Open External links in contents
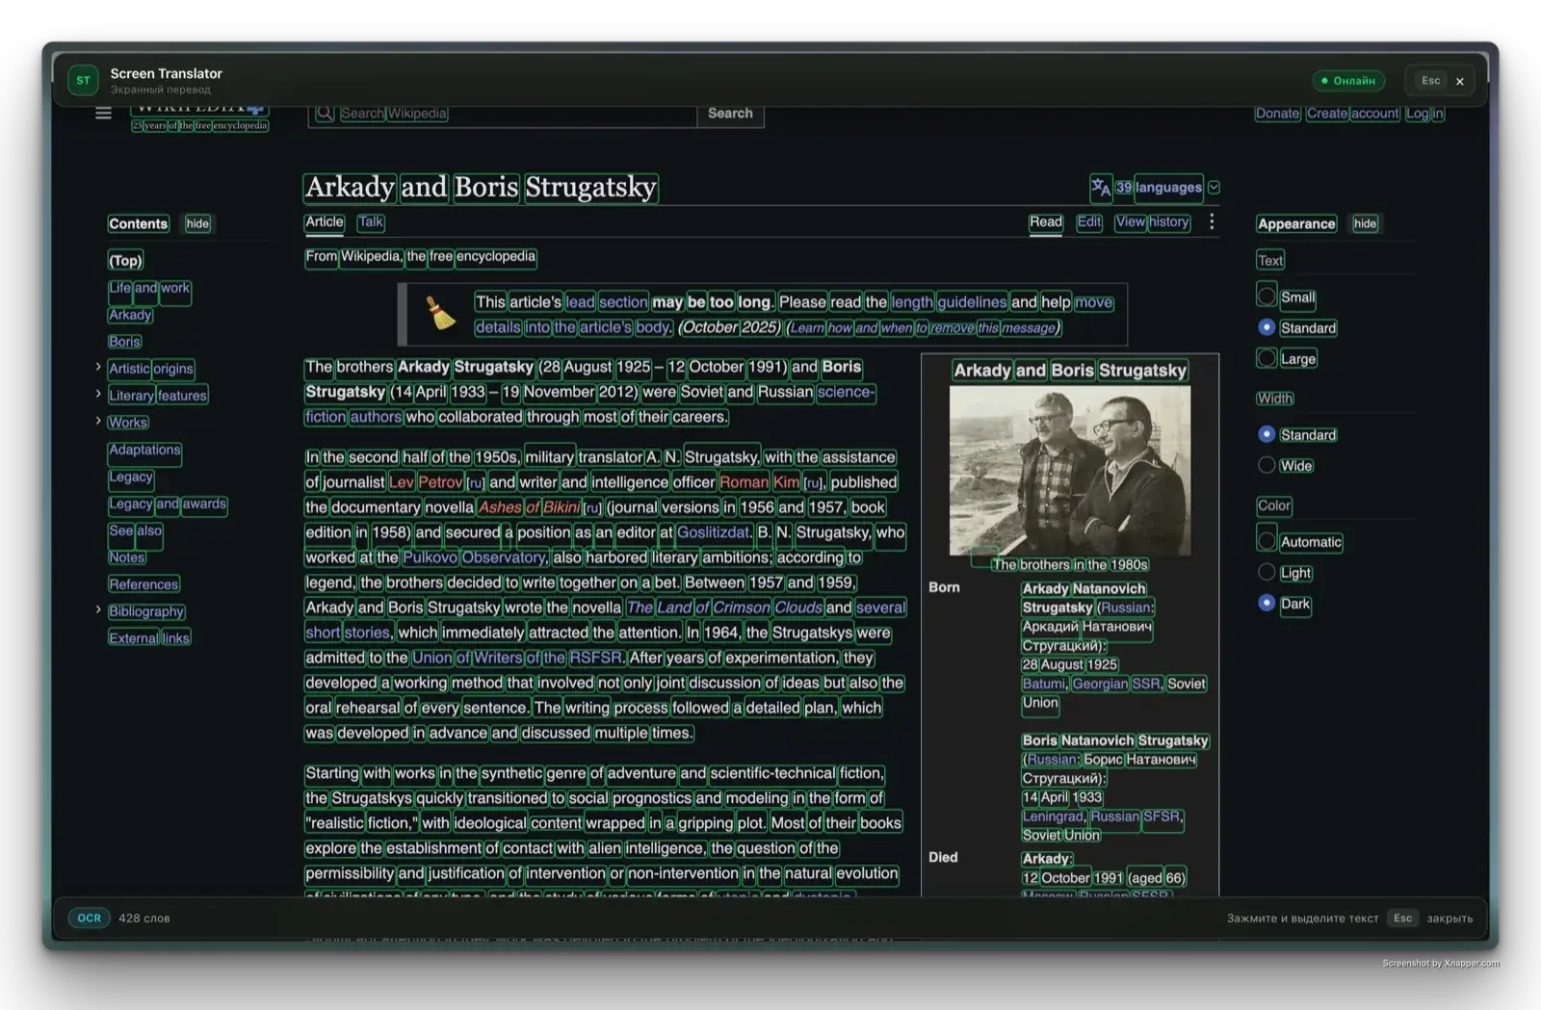The width and height of the screenshot is (1541, 1010). pos(149,638)
